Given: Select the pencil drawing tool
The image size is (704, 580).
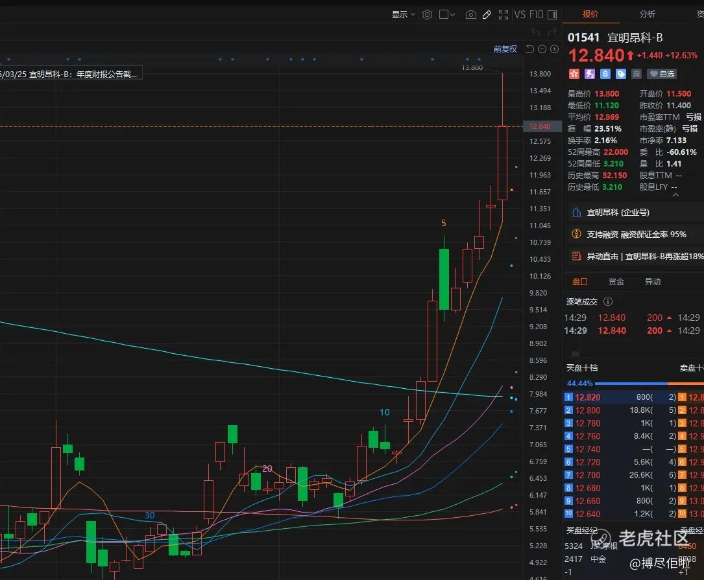Looking at the screenshot, I should pos(487,15).
